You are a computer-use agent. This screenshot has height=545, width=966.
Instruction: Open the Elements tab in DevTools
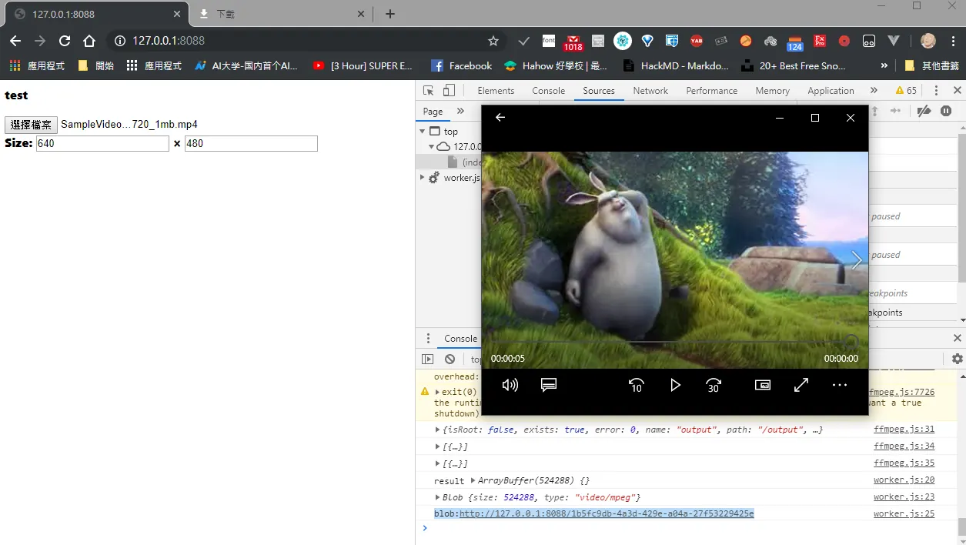pos(496,90)
